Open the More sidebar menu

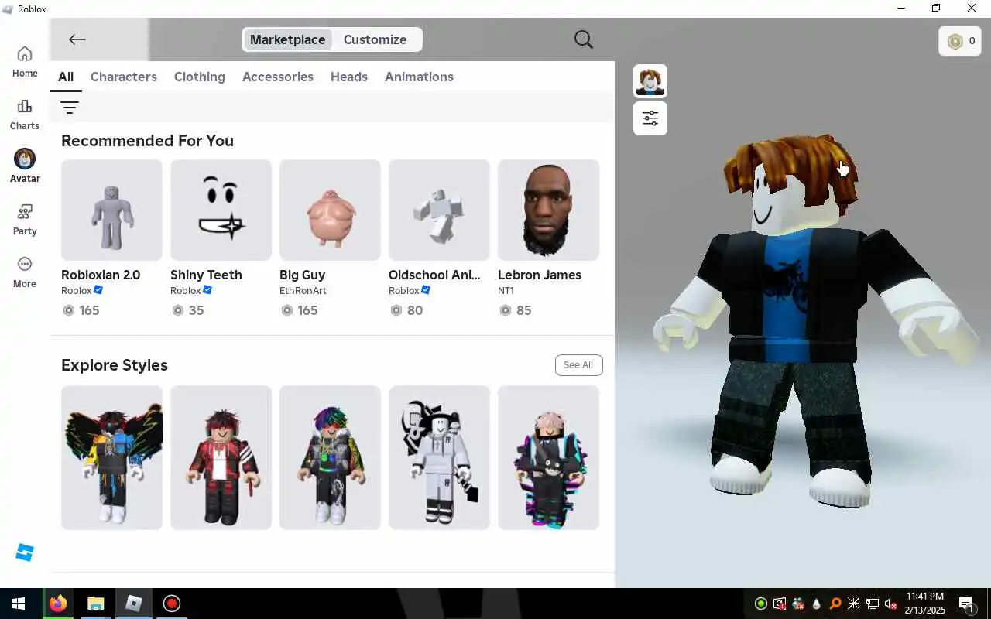click(25, 272)
